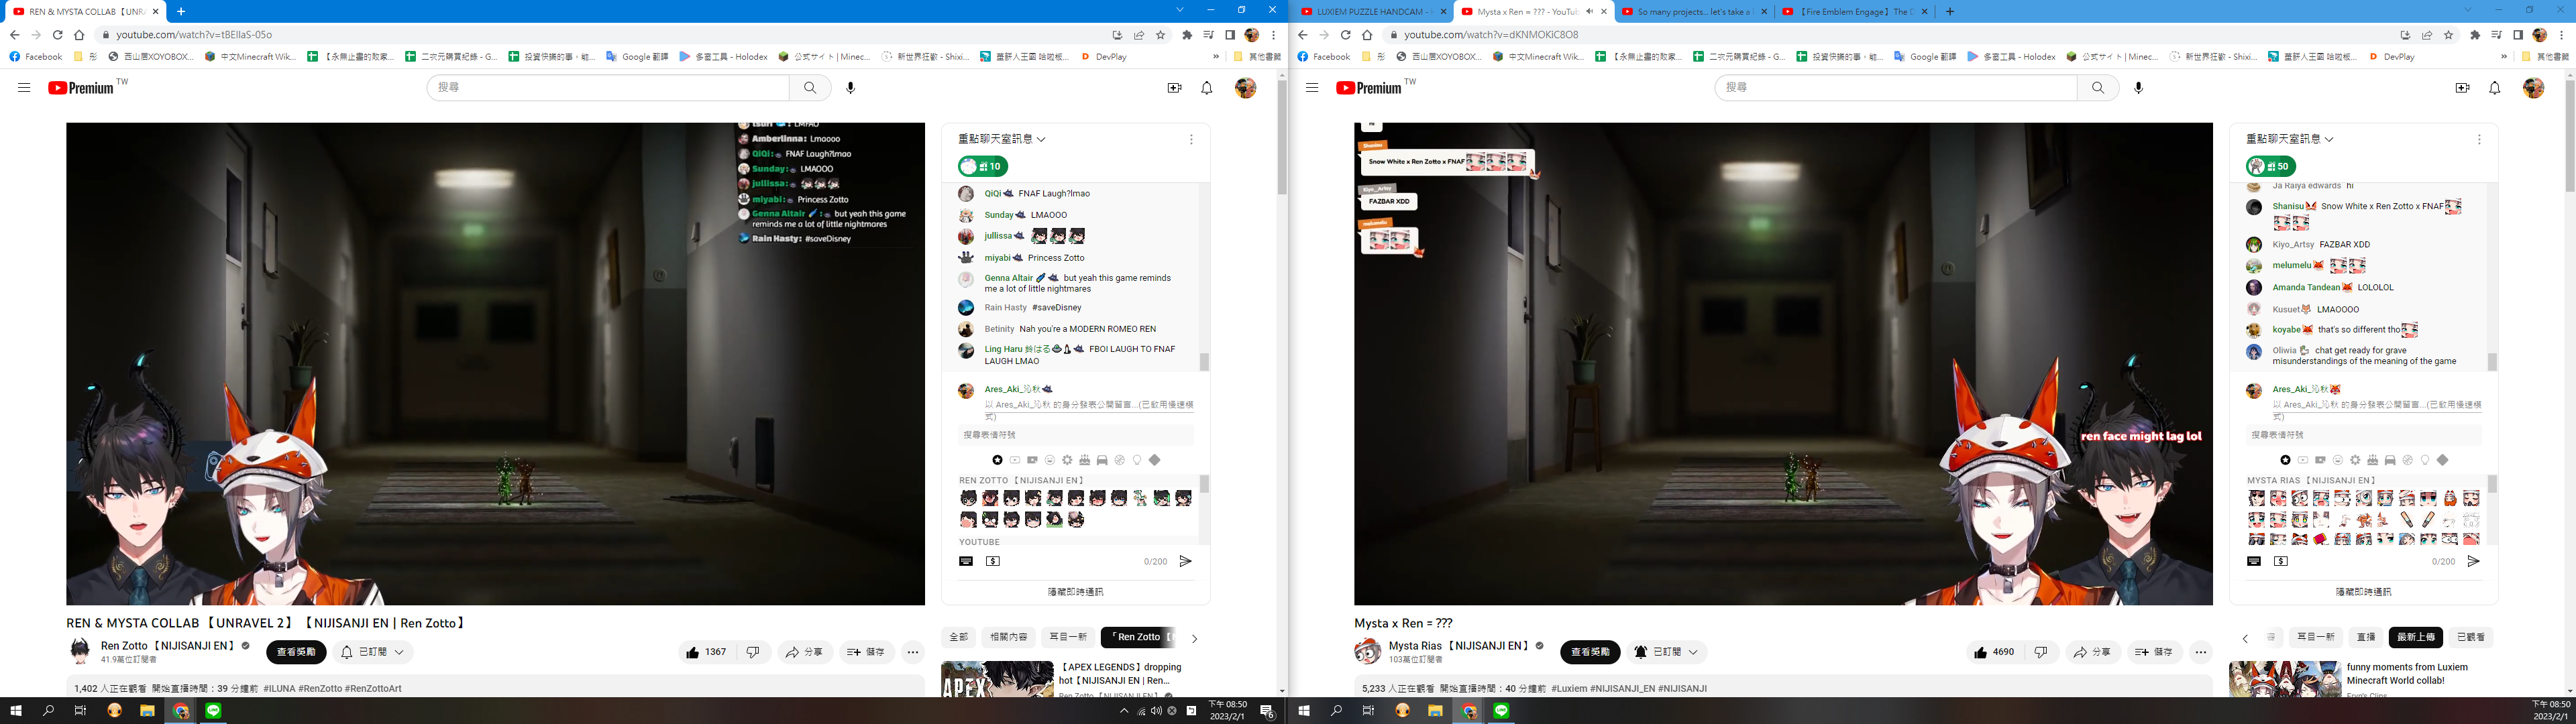Dislike the Mysta Rias stream
The image size is (2576, 724).
tap(2041, 652)
